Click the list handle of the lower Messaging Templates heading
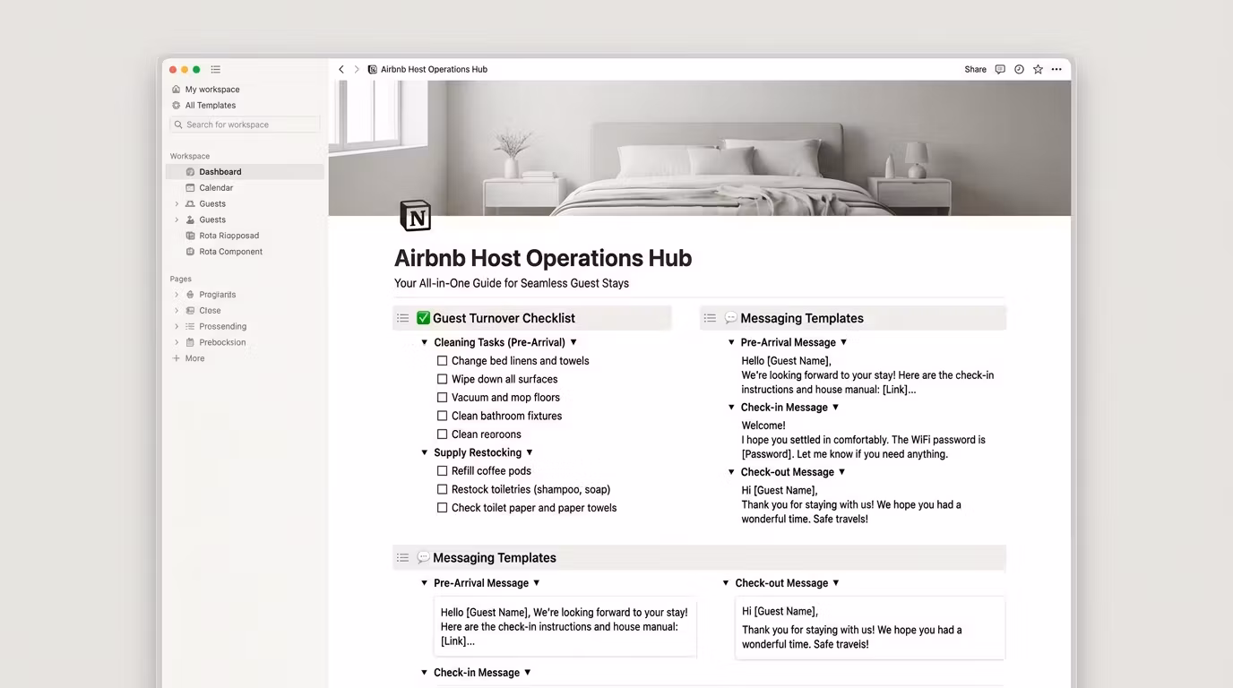Screen dimensions: 1233x688 pos(403,557)
